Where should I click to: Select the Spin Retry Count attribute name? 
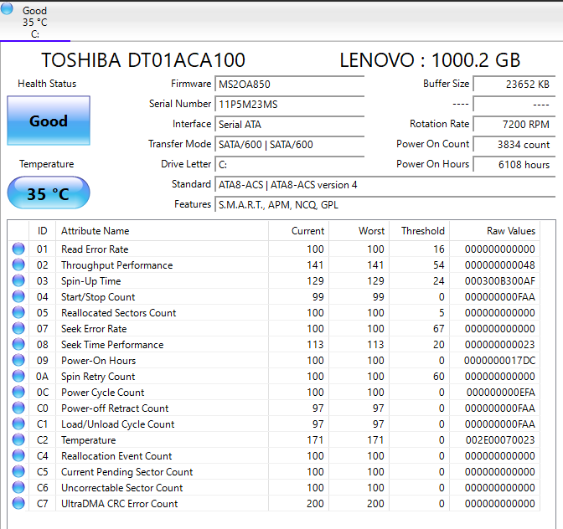coord(98,377)
